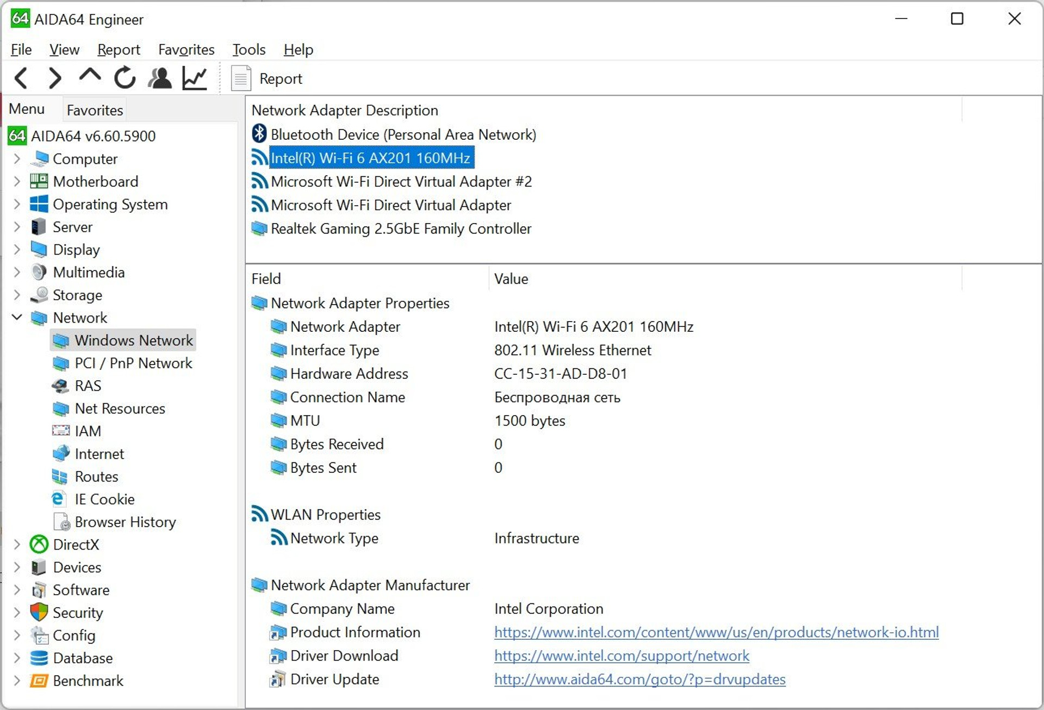Click the Config tree icon
The width and height of the screenshot is (1044, 710).
click(39, 635)
